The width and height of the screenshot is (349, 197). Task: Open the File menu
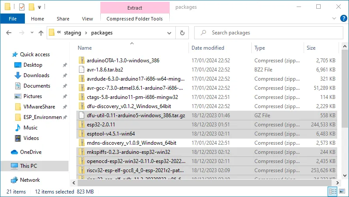[x=13, y=19]
